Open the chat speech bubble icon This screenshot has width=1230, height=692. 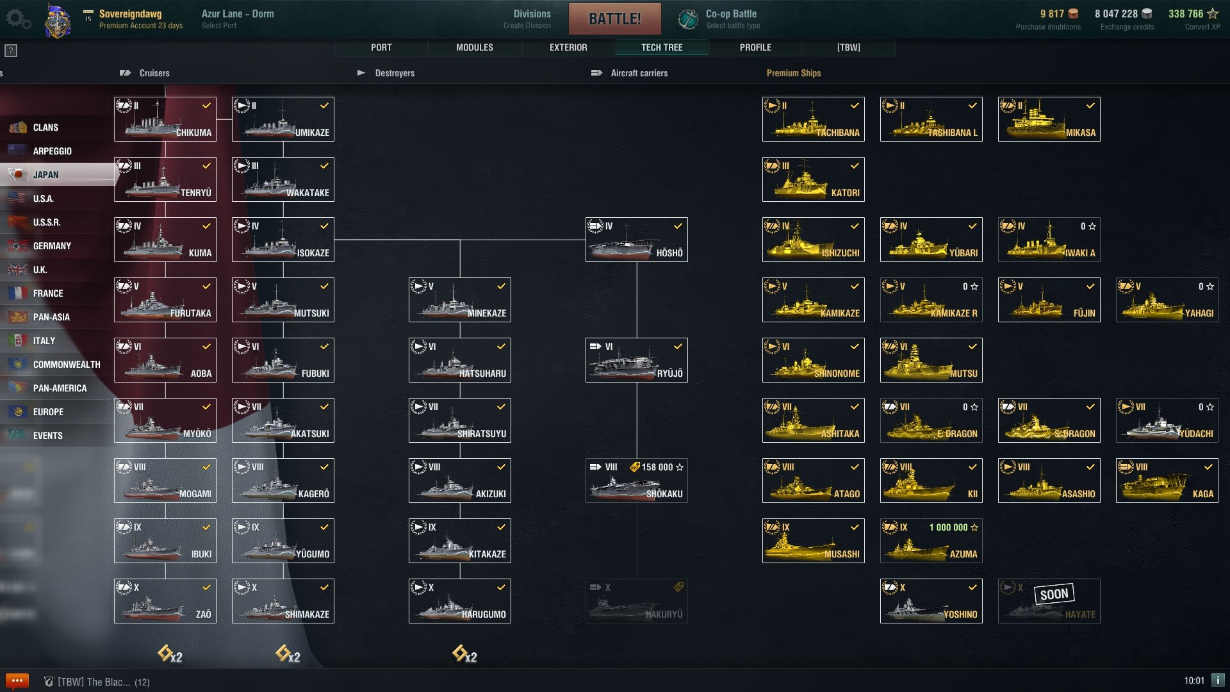tap(17, 680)
